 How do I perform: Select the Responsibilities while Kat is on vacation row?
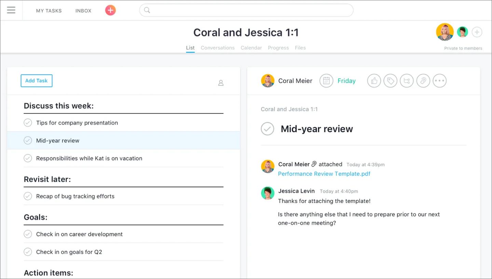click(x=123, y=158)
